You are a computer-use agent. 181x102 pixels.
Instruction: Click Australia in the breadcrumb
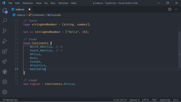tap(56, 15)
